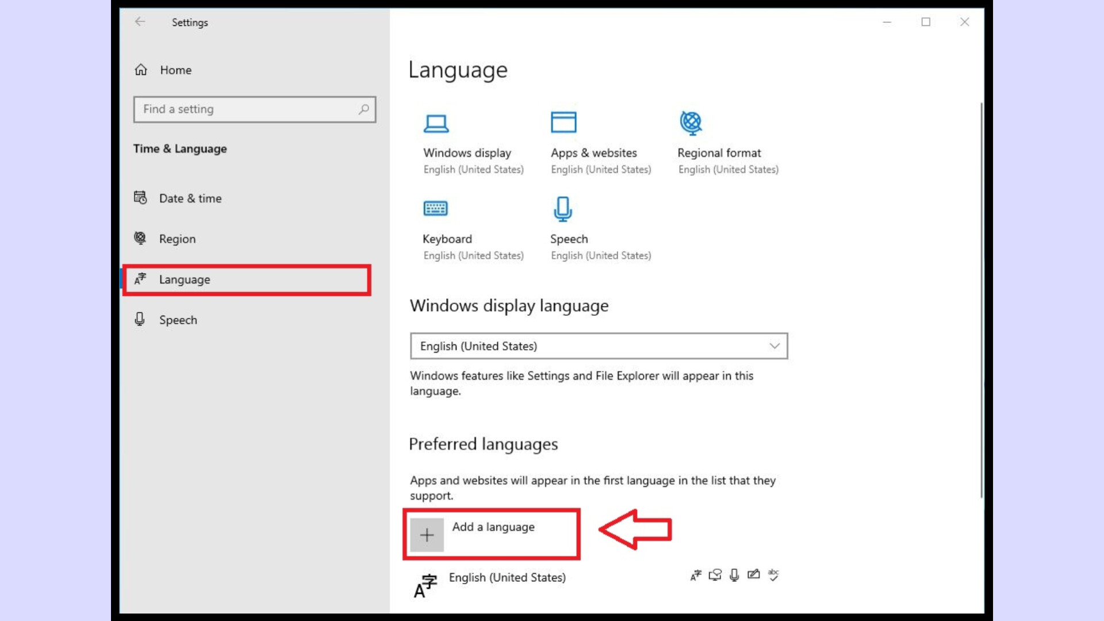Open Date & time settings
The image size is (1104, 621).
190,198
